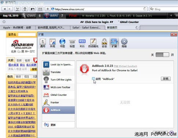Select the Translate extension in the list
The width and height of the screenshot is (178, 138).
point(58,72)
